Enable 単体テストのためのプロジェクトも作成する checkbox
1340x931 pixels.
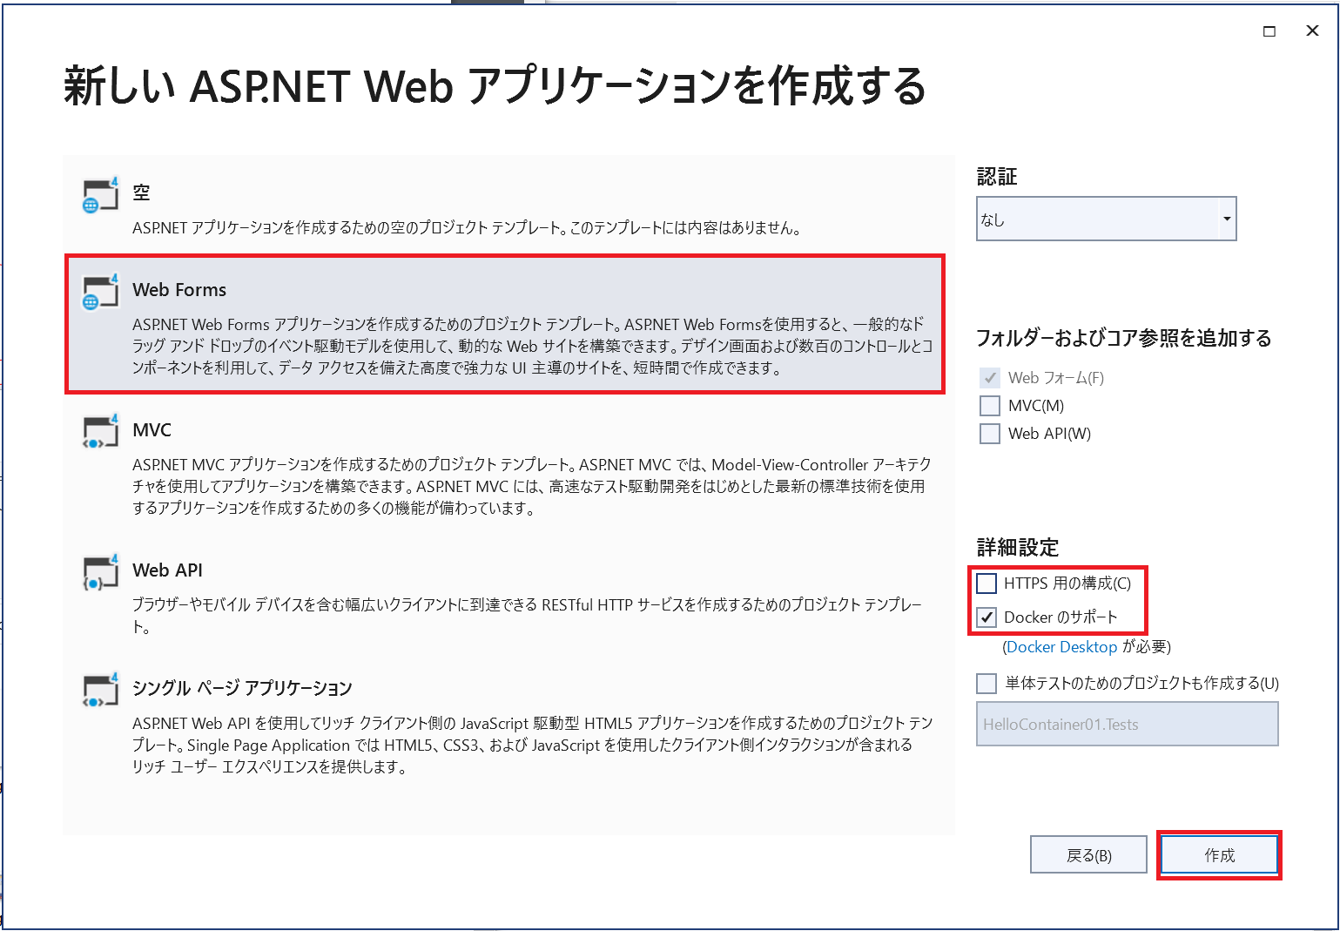986,684
